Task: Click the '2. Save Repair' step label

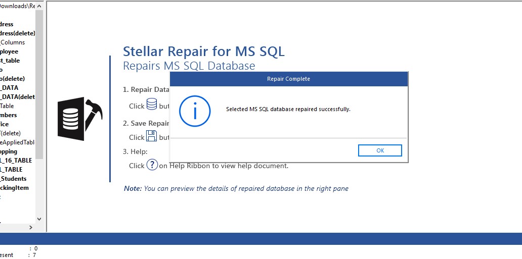Action: [x=146, y=123]
